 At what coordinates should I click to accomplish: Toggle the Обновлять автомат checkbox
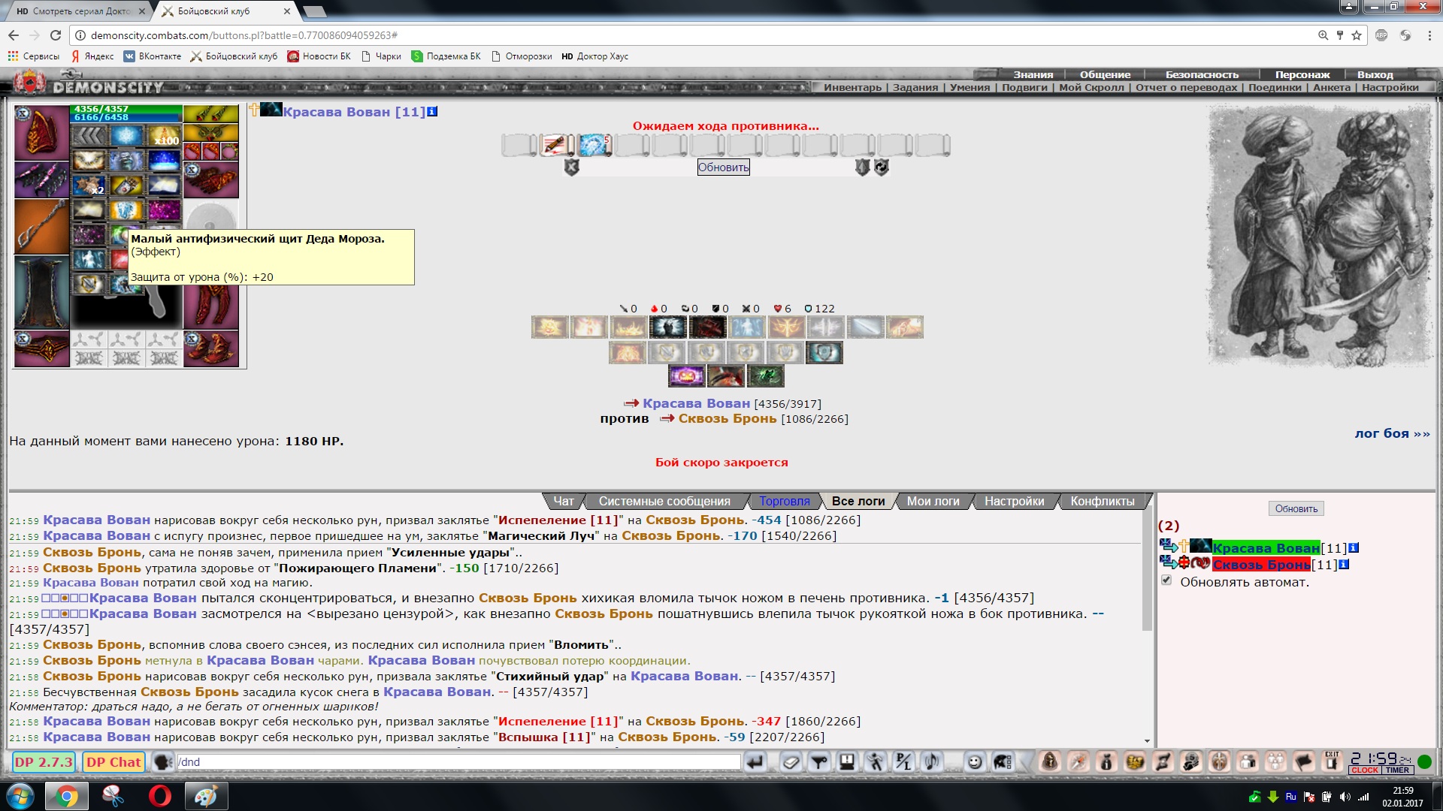1166,580
